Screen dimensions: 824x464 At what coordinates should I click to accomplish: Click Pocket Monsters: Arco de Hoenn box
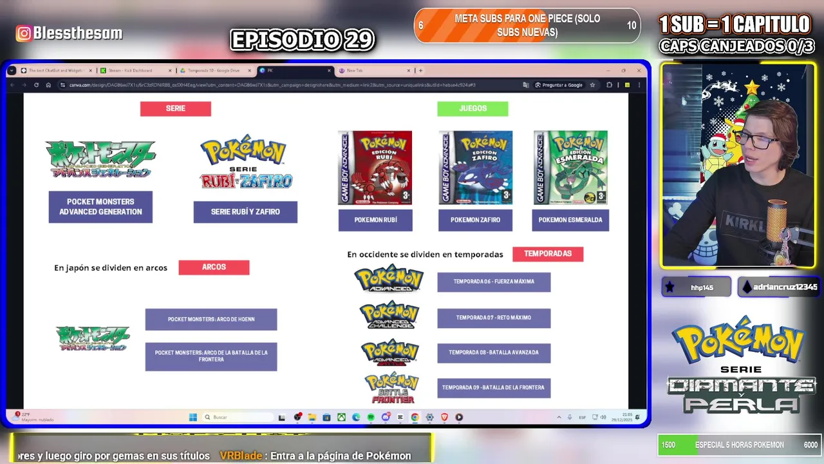211,320
